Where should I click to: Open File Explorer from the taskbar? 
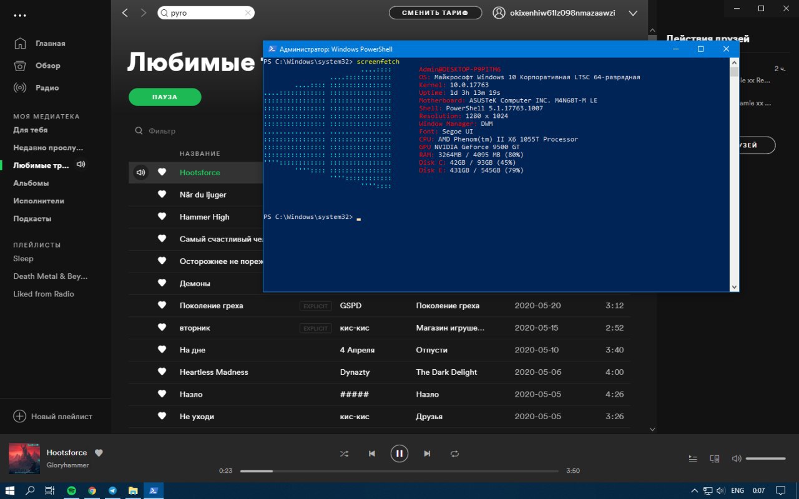[133, 490]
